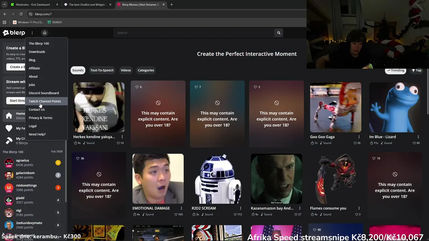The image size is (429, 241).
Task: Open a new browser tab
Action: tap(171, 5)
